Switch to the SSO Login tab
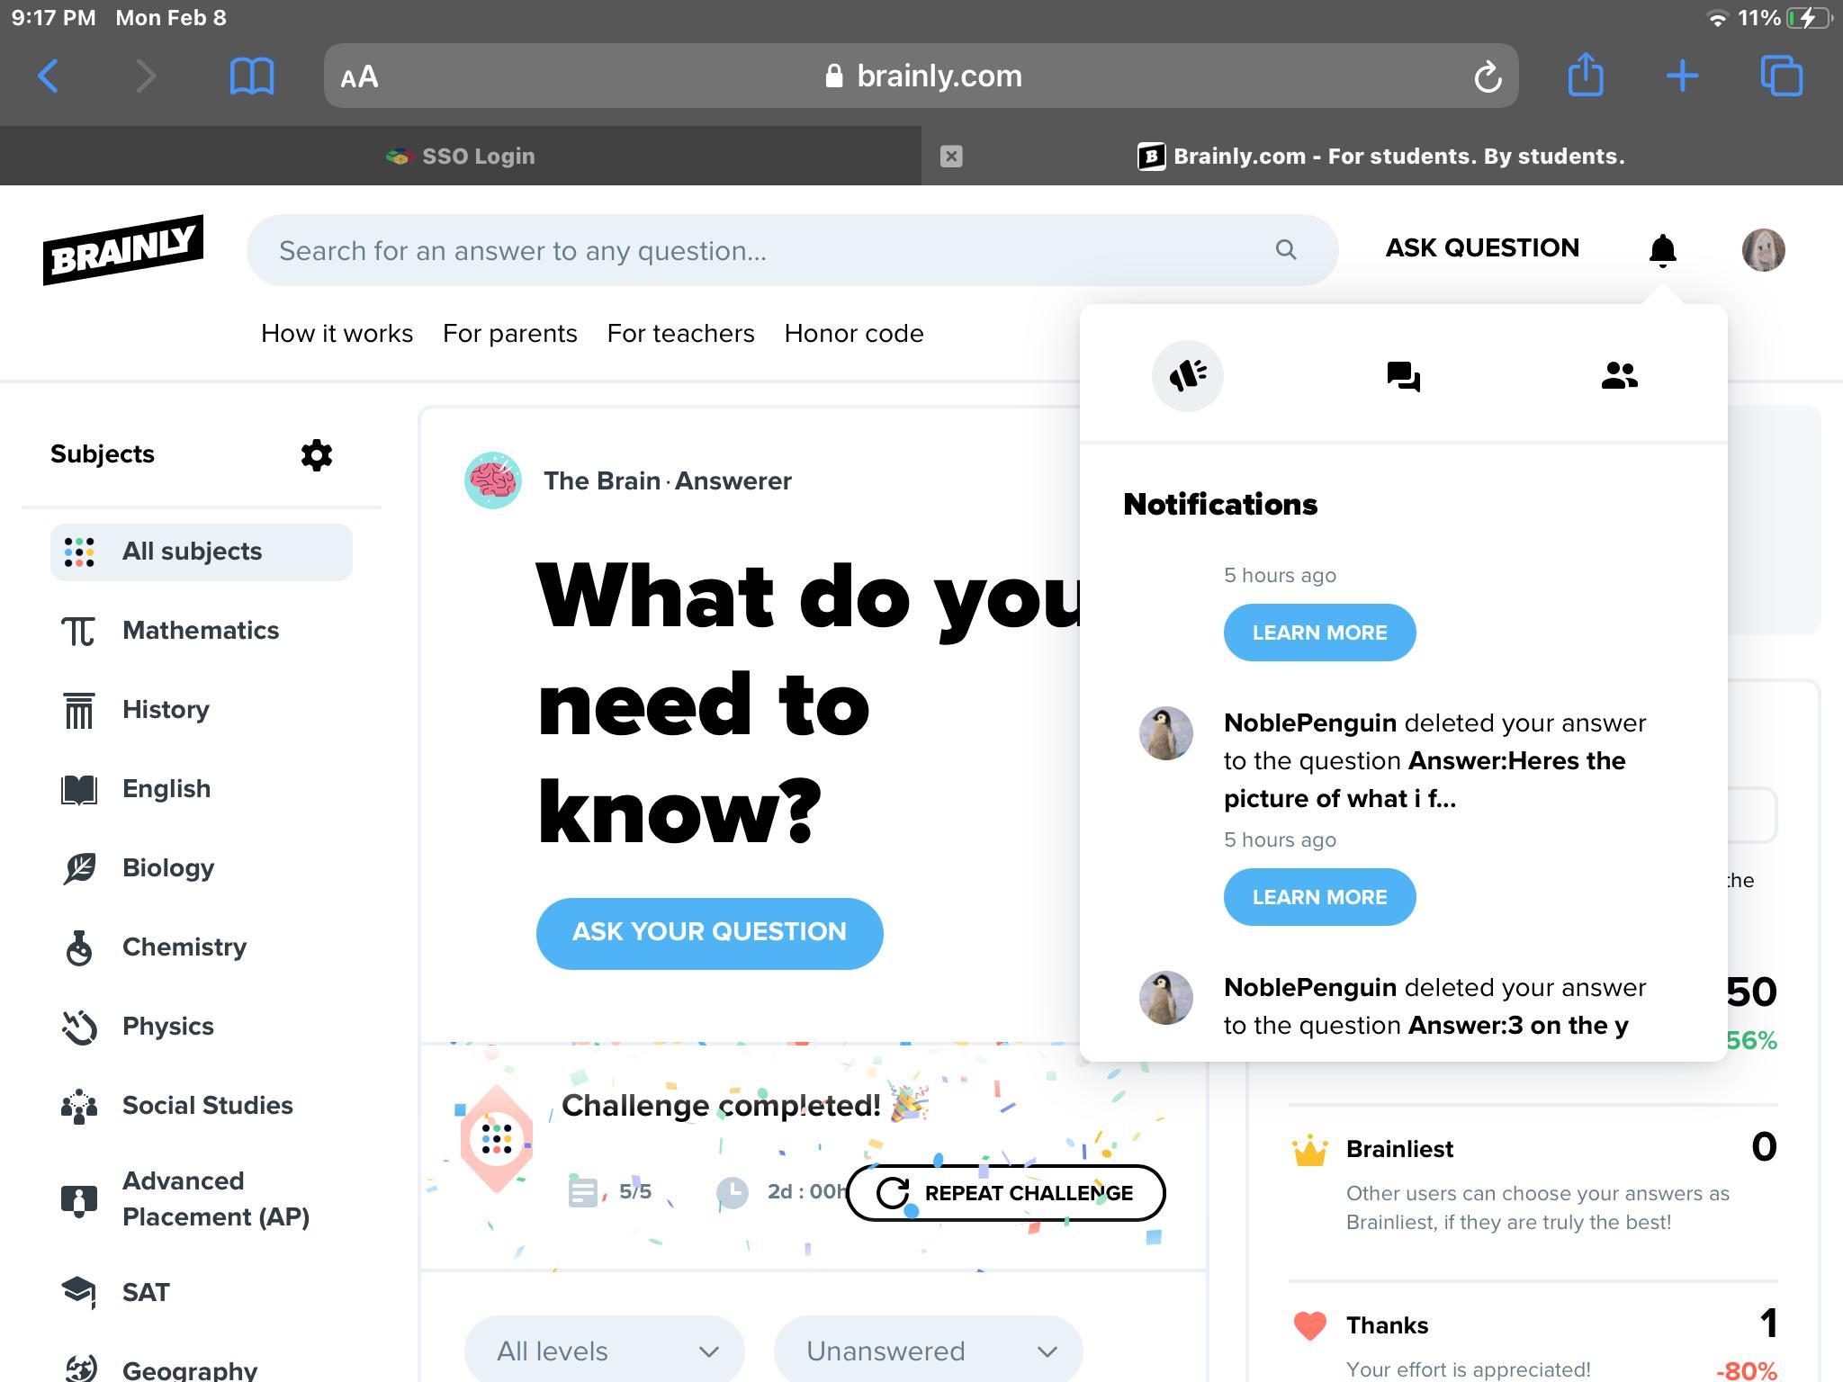Screen dimensions: 1843x1382 coord(461,157)
